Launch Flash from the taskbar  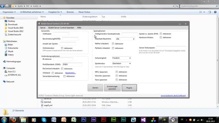pyautogui.click(x=103, y=120)
